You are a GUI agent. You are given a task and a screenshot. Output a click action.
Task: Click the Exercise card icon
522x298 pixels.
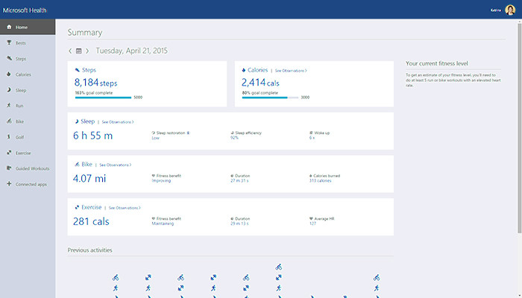click(77, 207)
